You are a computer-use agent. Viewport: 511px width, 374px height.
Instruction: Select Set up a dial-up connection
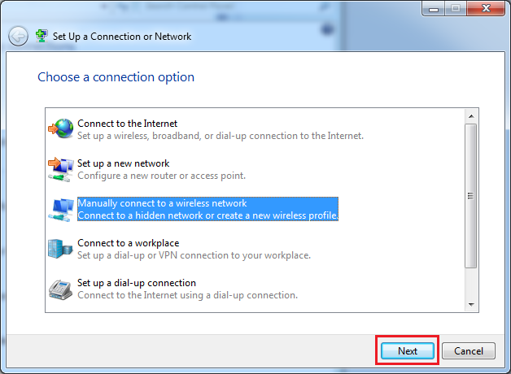click(137, 283)
